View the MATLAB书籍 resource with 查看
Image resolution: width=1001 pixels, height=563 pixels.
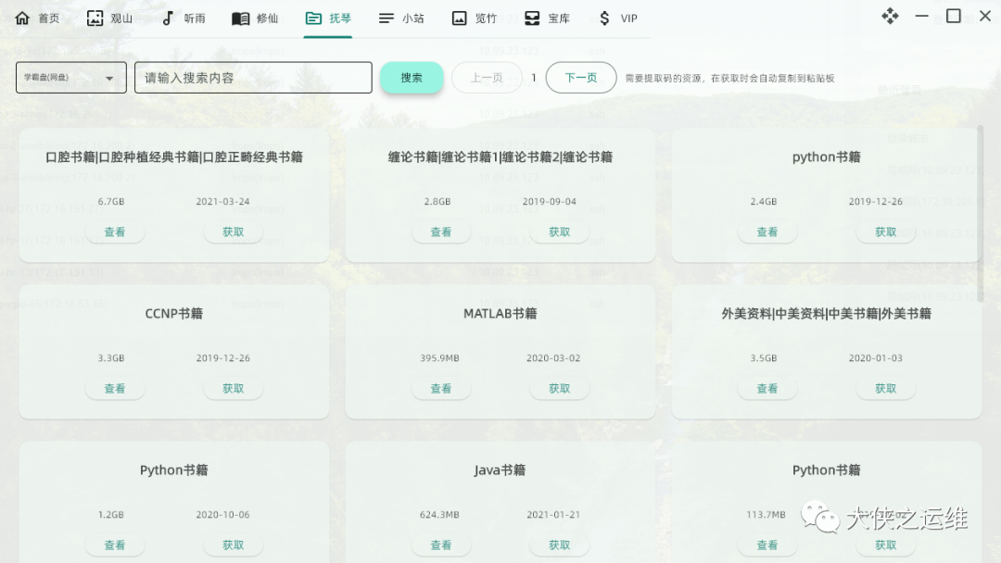pyautogui.click(x=441, y=388)
